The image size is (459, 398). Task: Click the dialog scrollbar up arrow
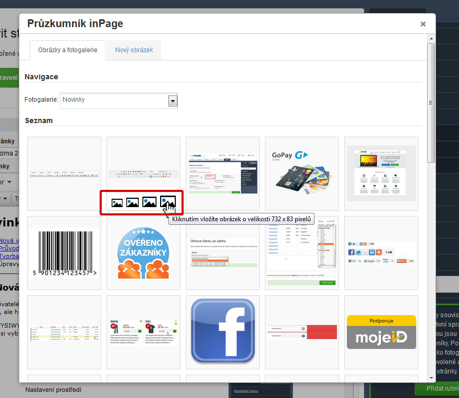point(431,38)
